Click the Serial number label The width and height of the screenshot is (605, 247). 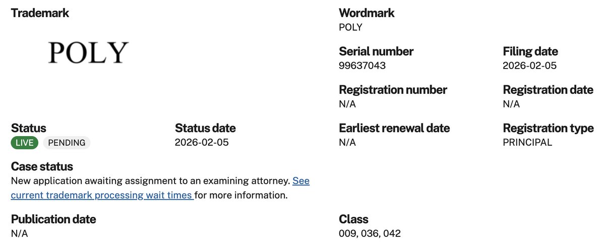(x=376, y=51)
